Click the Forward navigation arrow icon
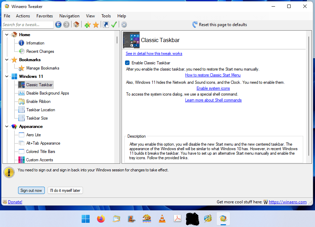This screenshot has width=315, height=227. point(66,25)
